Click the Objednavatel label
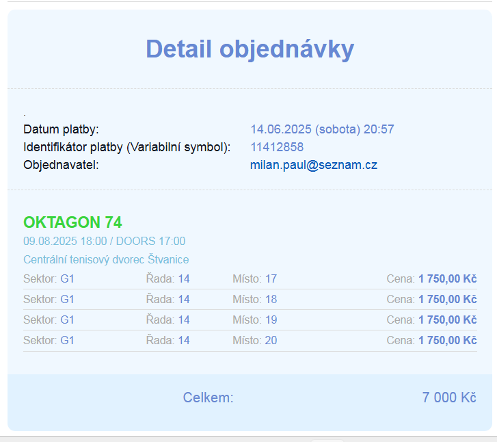Screen dimensions: 497x442 (61, 165)
